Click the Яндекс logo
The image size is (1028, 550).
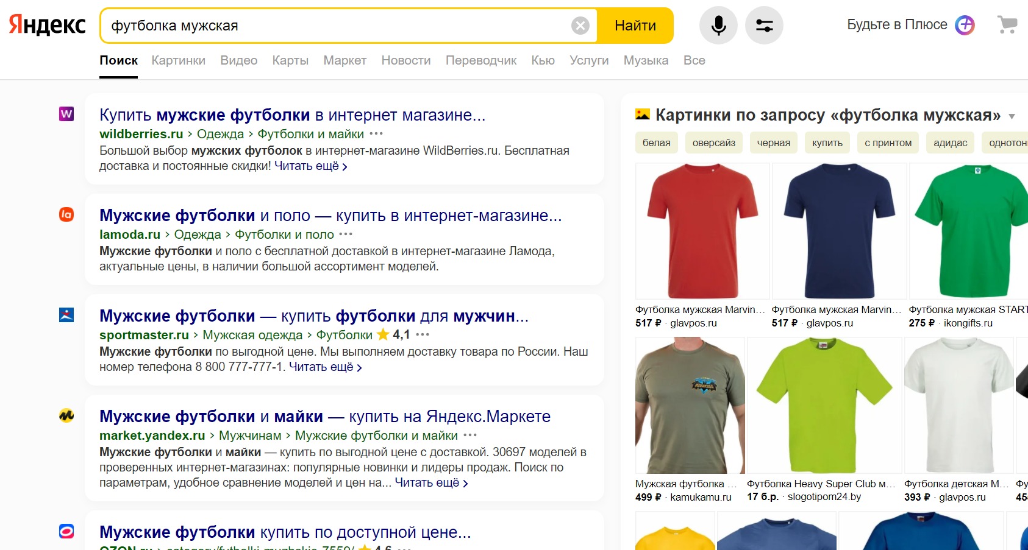47,25
